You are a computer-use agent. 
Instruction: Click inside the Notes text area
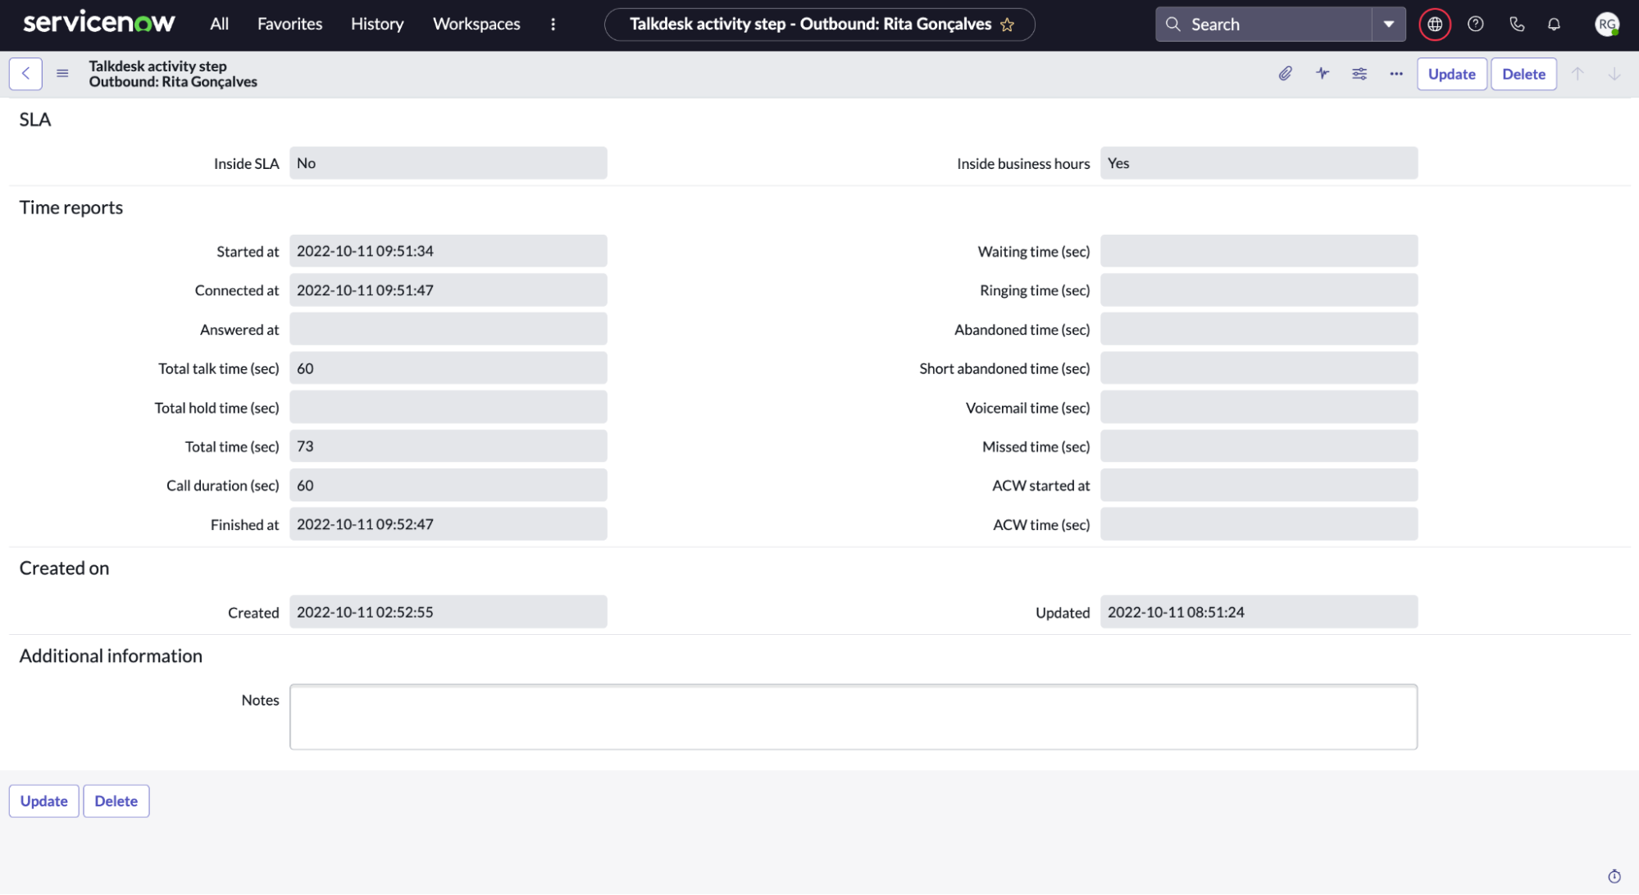point(853,715)
